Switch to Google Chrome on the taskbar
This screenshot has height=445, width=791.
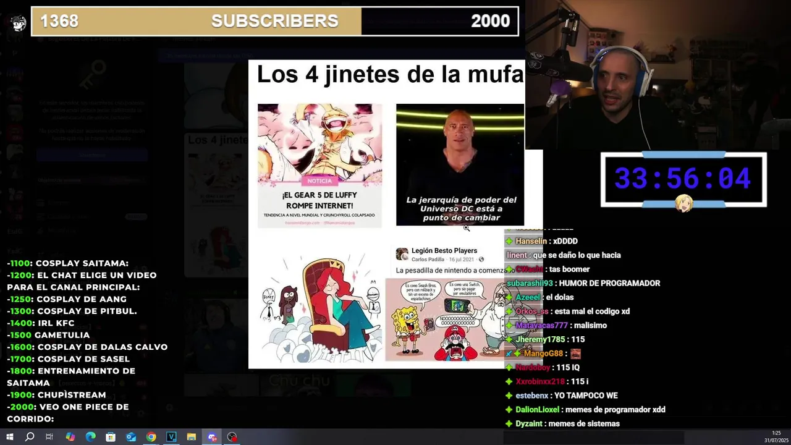coord(151,437)
